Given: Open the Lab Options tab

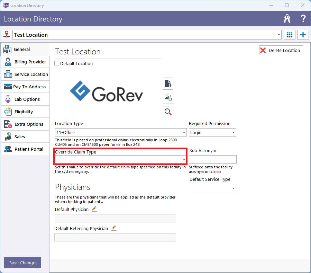Looking at the screenshot, I should click(25, 99).
